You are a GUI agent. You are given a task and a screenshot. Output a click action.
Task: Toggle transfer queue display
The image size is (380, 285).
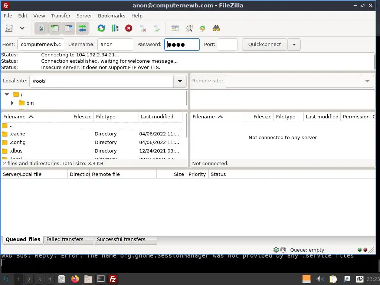click(x=82, y=28)
